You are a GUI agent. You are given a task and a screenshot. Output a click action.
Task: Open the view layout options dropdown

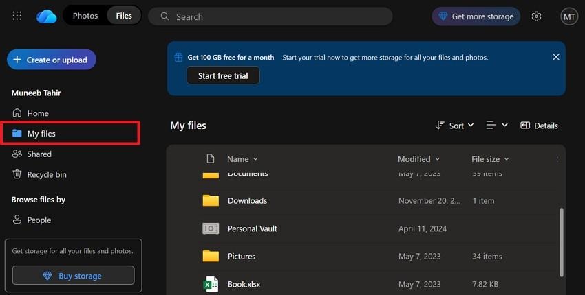(x=497, y=126)
